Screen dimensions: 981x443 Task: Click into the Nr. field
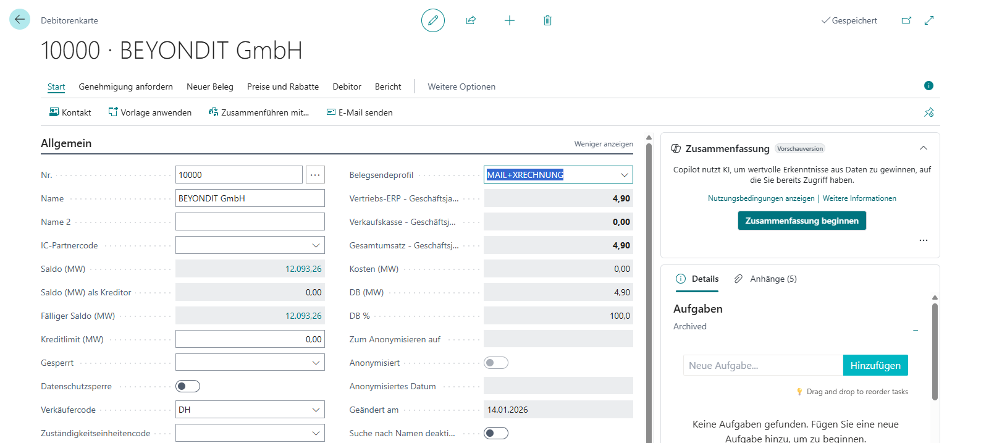(239, 175)
